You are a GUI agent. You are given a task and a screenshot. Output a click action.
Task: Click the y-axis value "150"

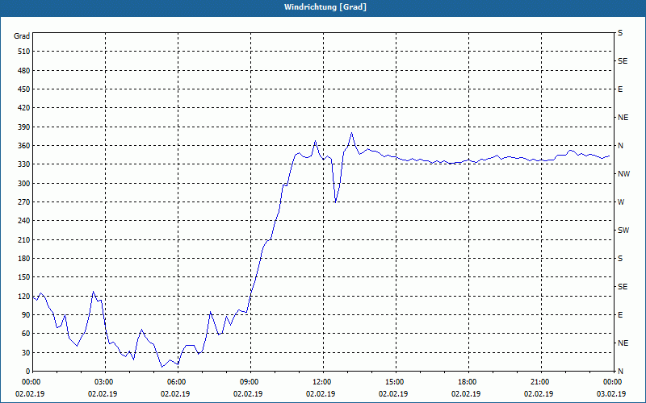[24, 276]
